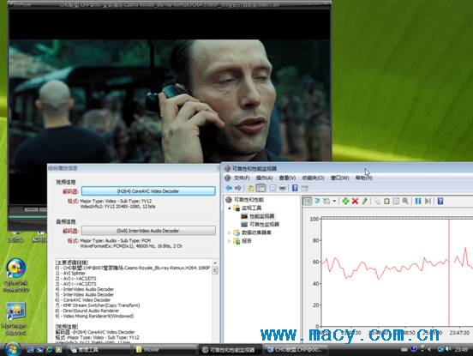Open the graph type dropdown arrow

pyautogui.click(x=334, y=201)
